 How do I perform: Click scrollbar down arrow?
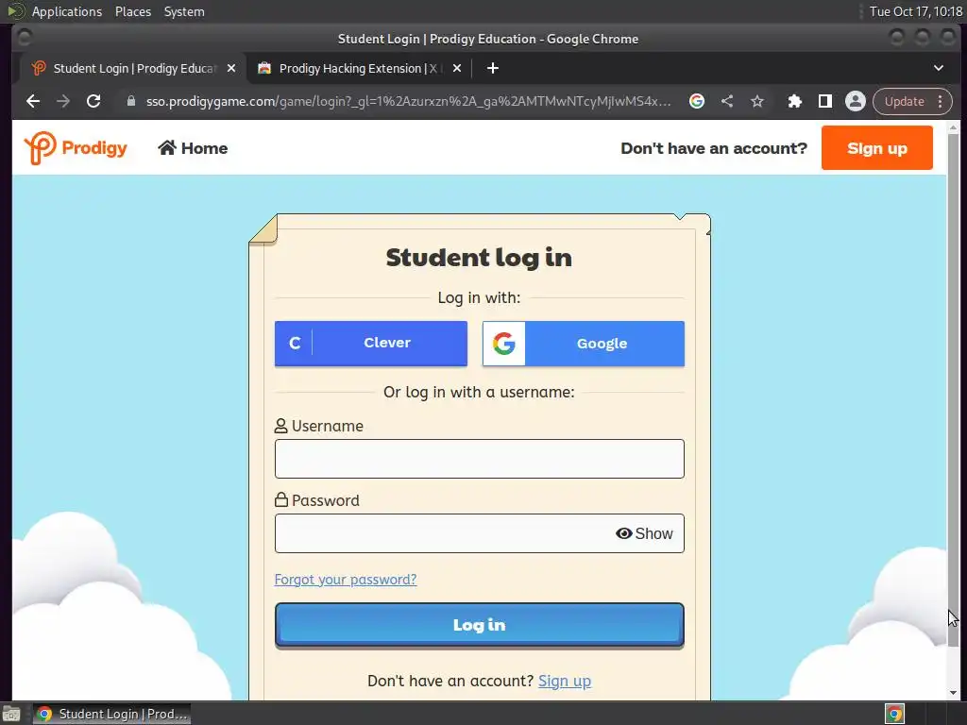tap(953, 693)
